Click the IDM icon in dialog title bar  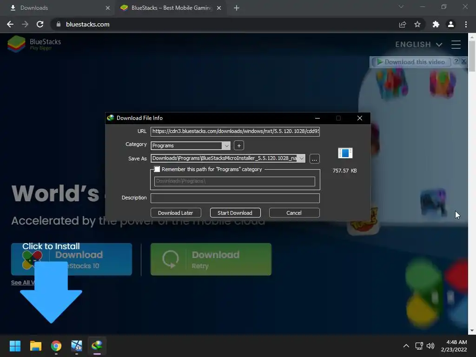coord(111,118)
